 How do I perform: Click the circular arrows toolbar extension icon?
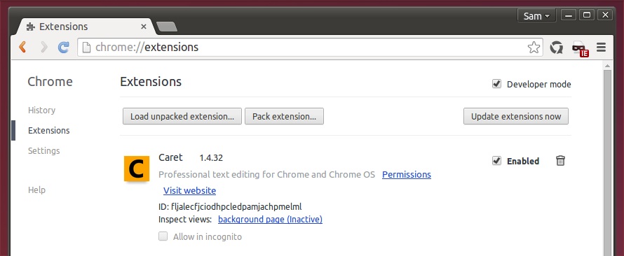pos(557,48)
